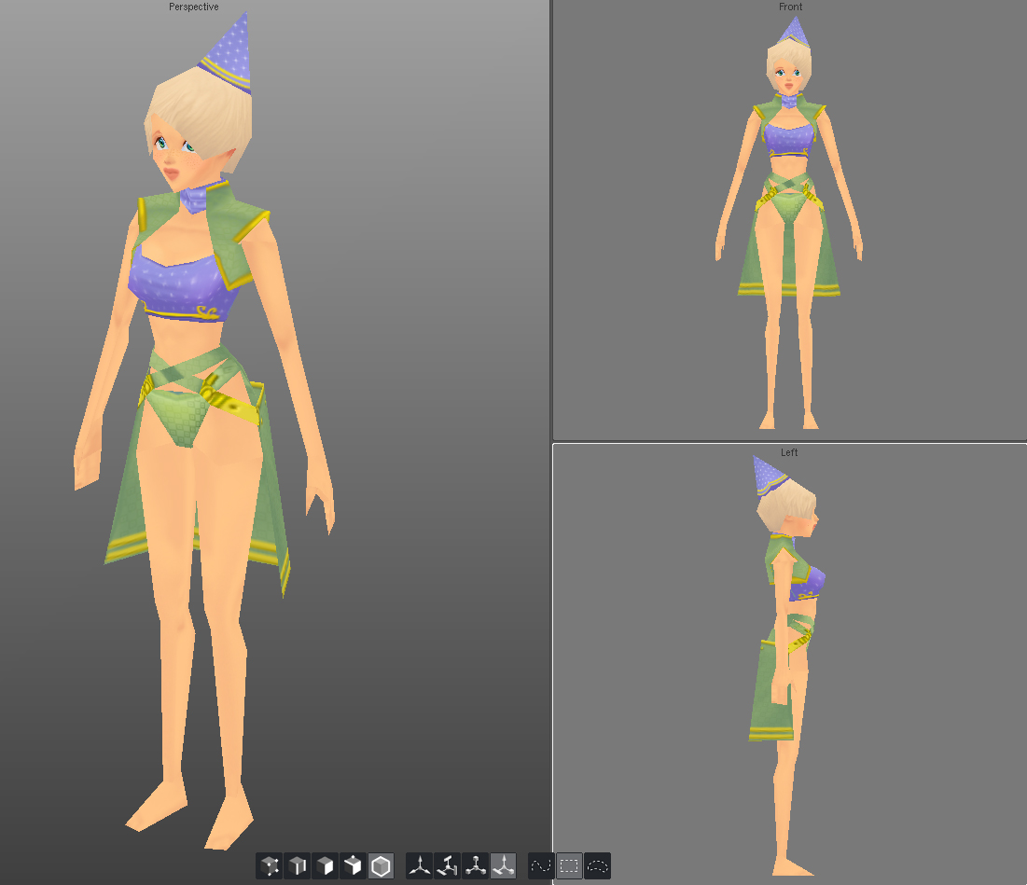Click the horizontal divider between Front and Left views
This screenshot has height=885, width=1027.
(789, 442)
